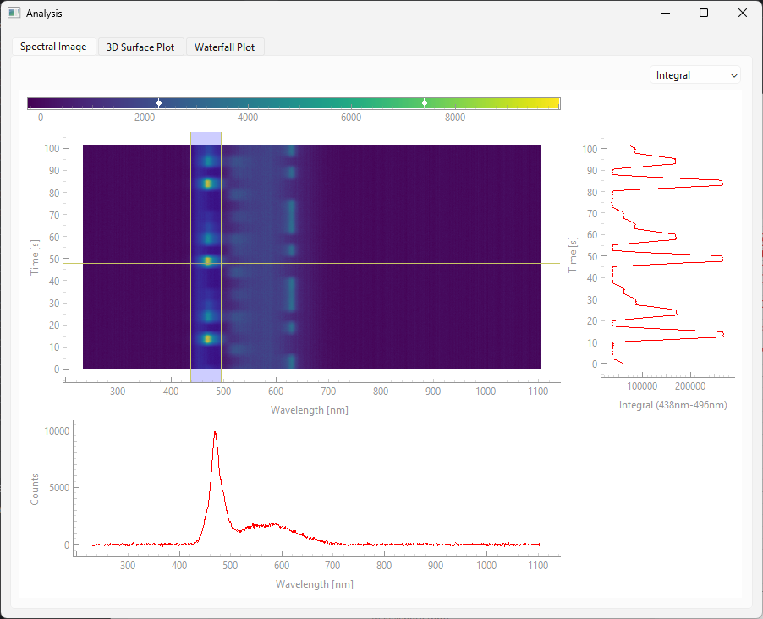Click the bright hotspot at 84 seconds

click(x=207, y=183)
